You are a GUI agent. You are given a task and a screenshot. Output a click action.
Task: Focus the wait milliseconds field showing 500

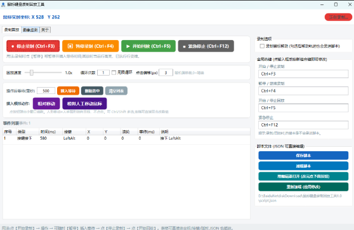click(46, 91)
